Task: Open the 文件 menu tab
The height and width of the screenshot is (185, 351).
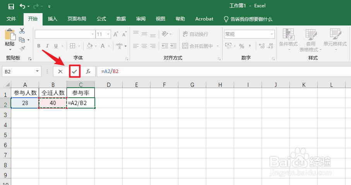Action: coord(11,19)
